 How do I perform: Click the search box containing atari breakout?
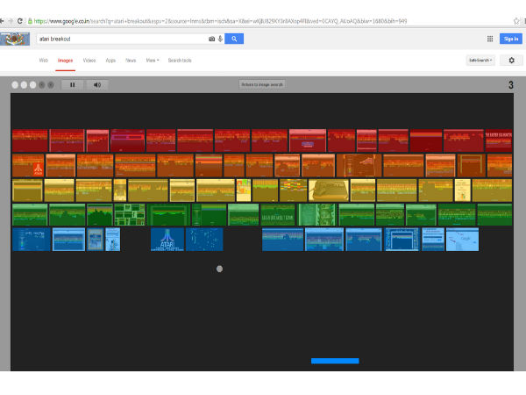point(123,39)
